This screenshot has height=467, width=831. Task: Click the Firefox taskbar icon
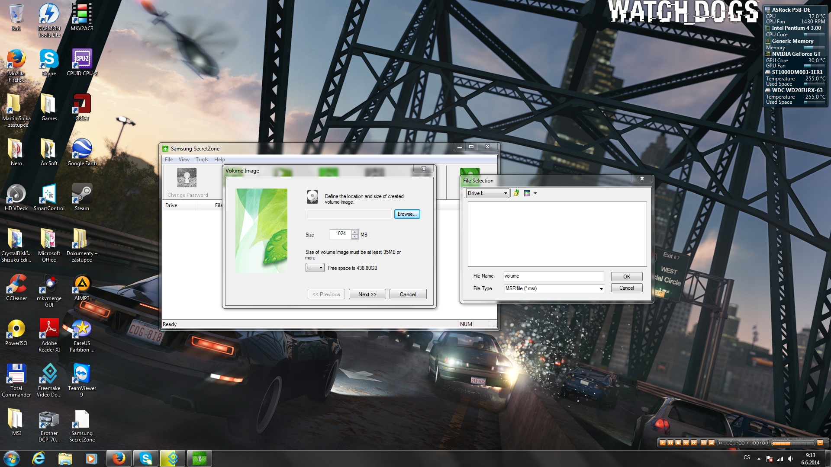point(119,458)
